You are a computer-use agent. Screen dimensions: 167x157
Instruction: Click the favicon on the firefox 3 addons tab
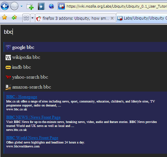[39, 19]
